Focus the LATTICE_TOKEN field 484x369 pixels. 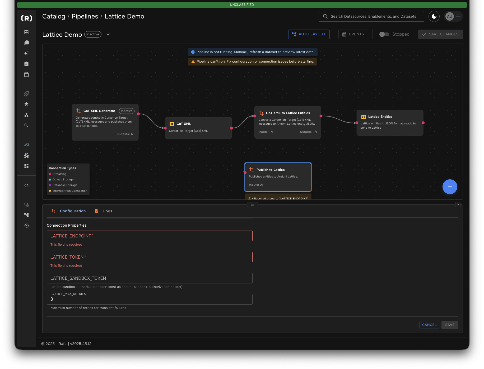(150, 257)
